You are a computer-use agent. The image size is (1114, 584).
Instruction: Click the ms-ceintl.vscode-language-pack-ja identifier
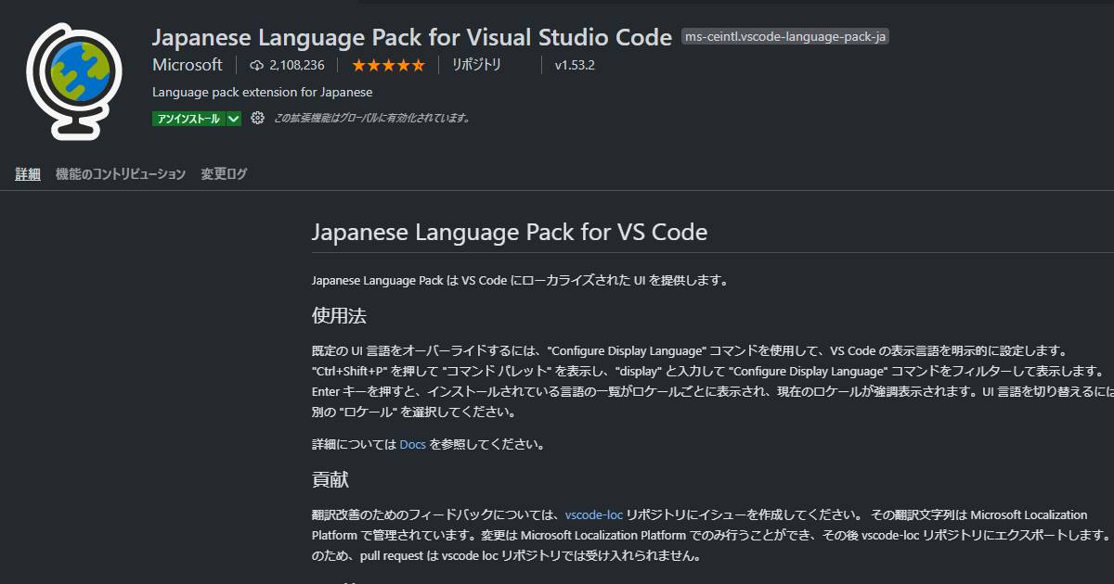point(785,37)
